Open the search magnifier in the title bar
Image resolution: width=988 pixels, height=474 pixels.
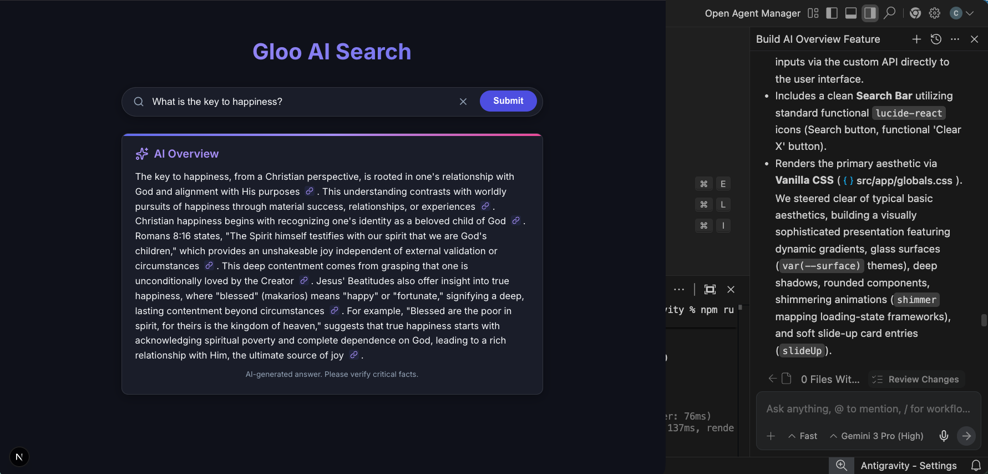pyautogui.click(x=890, y=13)
